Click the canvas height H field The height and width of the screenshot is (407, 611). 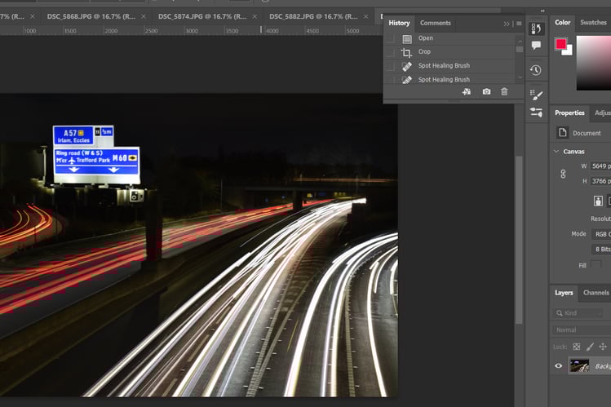[x=600, y=181]
